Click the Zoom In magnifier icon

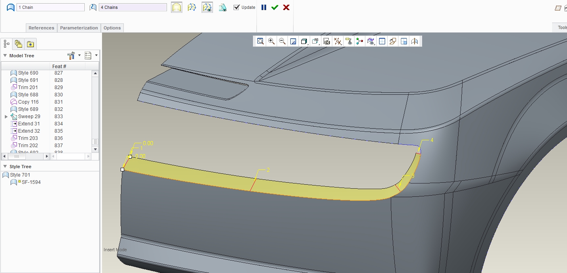(271, 41)
